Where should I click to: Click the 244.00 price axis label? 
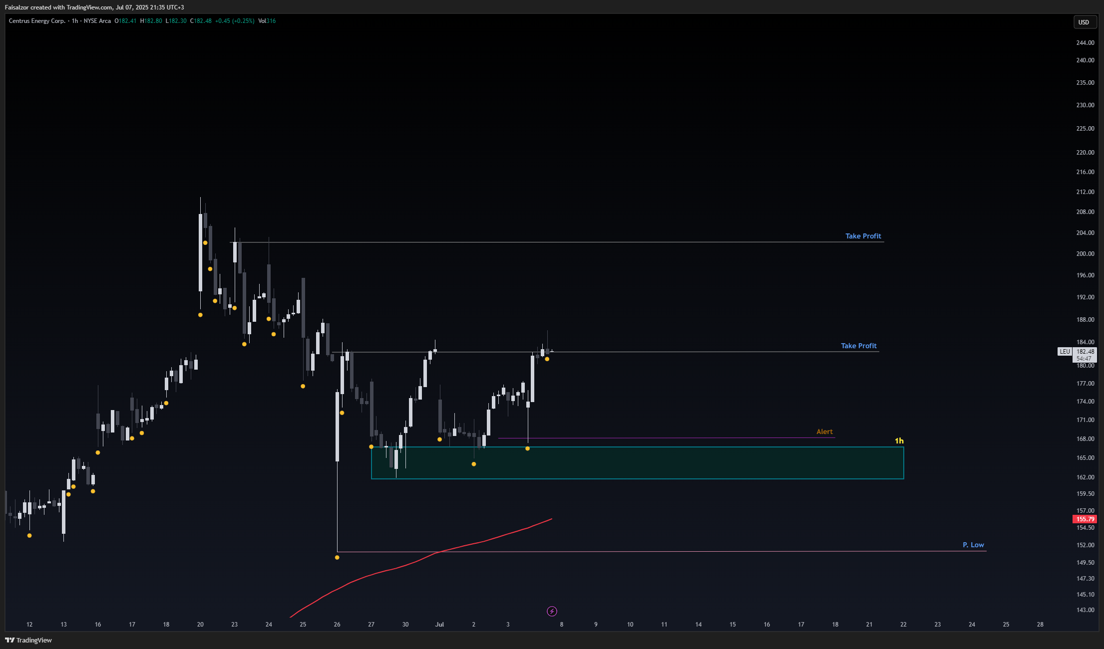pyautogui.click(x=1085, y=43)
